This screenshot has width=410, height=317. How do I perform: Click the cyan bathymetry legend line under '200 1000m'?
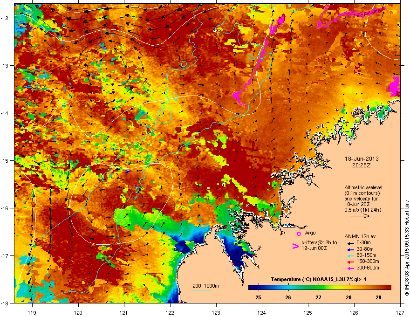pos(202,290)
